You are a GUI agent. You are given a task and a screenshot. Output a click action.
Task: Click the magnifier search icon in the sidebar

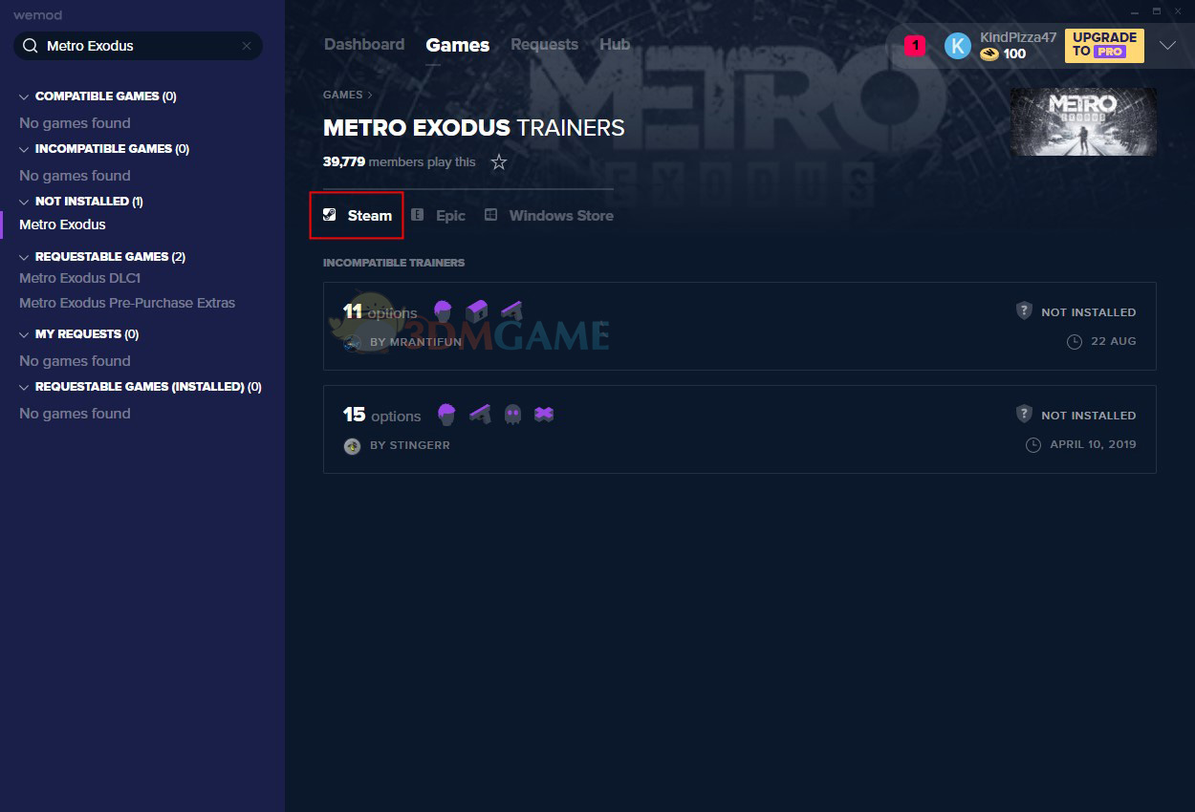point(30,46)
